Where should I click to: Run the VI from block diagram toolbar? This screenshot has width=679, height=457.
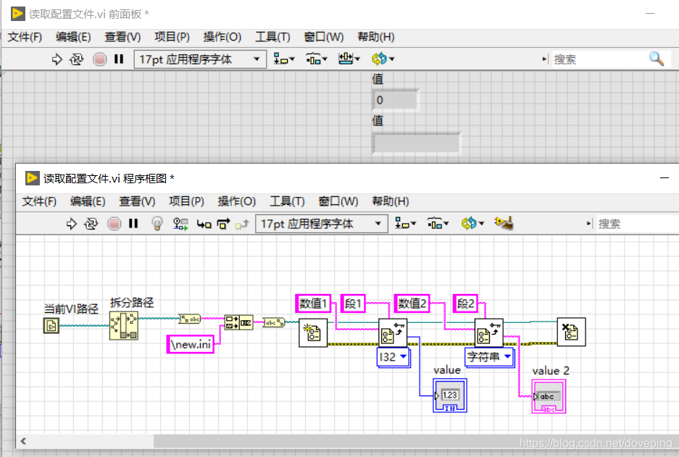[72, 224]
